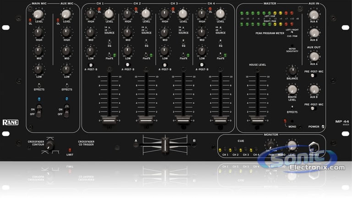Click the CH 1 LEVEL knob

coord(109,14)
